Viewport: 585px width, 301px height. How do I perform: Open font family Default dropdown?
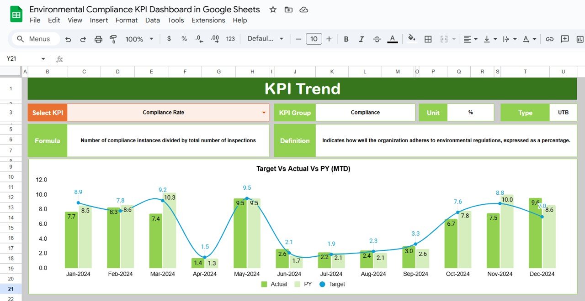pyautogui.click(x=266, y=39)
